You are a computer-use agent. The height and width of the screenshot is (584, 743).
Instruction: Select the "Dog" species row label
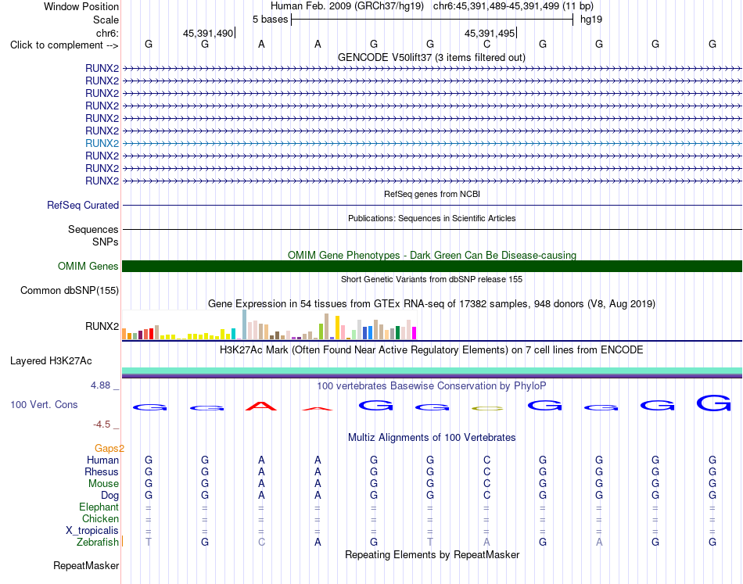pyautogui.click(x=109, y=496)
